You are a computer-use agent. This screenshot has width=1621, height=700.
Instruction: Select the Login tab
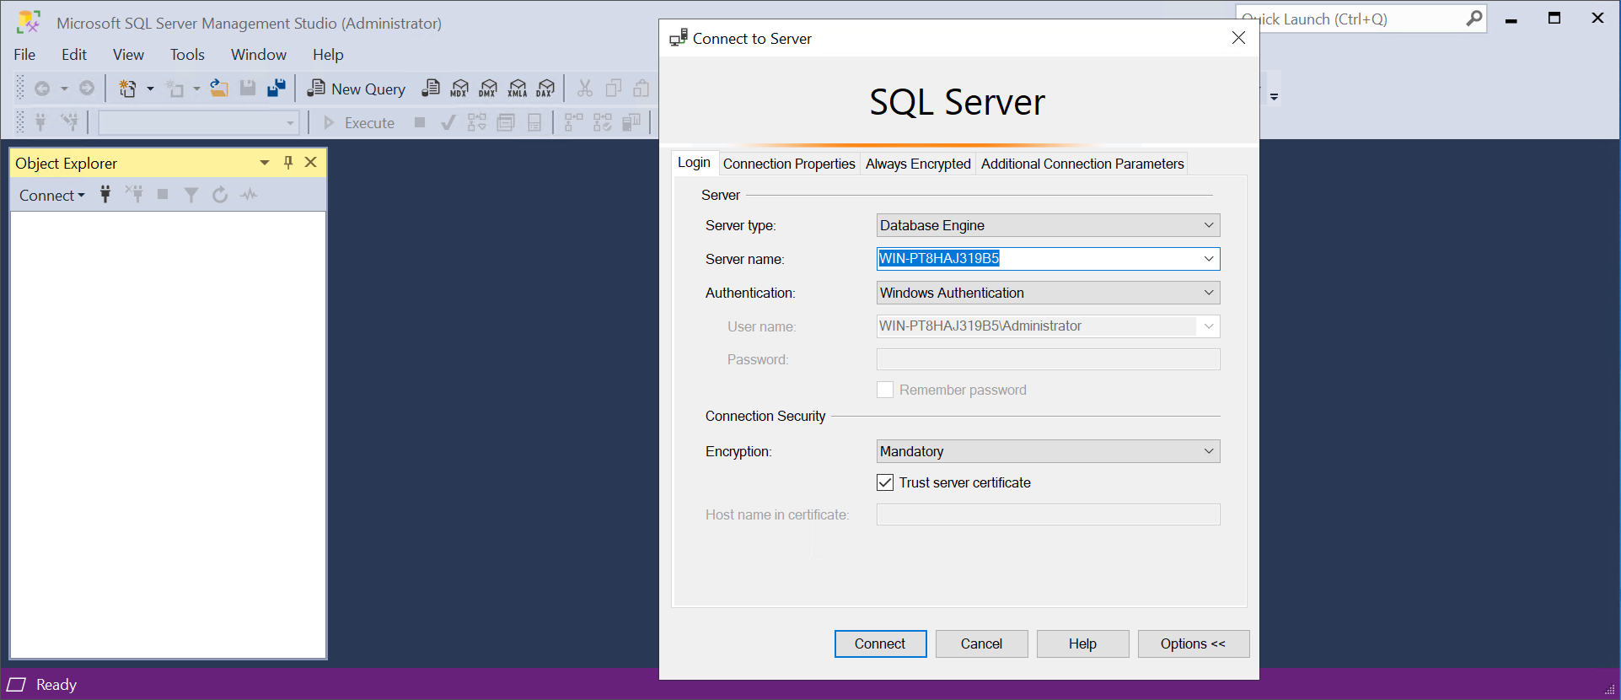pos(694,163)
